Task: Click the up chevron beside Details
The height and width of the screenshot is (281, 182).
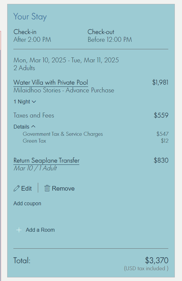Action: (33, 127)
